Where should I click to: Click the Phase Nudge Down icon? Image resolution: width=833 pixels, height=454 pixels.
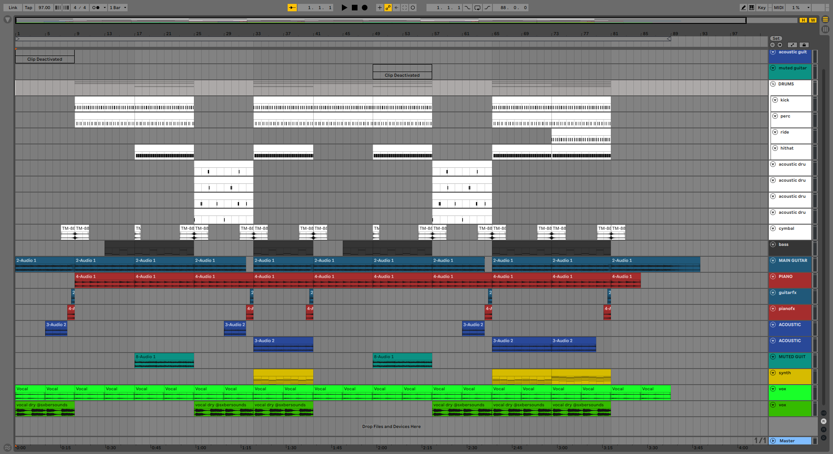click(58, 7)
